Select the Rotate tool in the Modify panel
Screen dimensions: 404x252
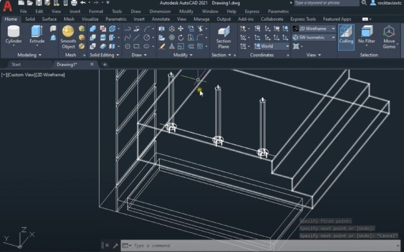(181, 38)
